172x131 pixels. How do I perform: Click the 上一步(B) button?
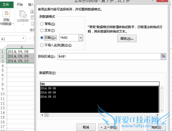click(x=109, y=127)
